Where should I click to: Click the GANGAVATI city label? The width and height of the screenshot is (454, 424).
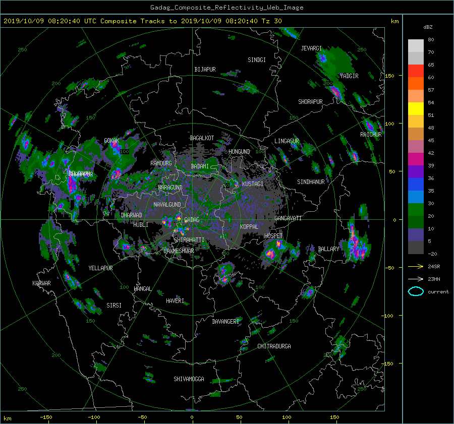288,218
